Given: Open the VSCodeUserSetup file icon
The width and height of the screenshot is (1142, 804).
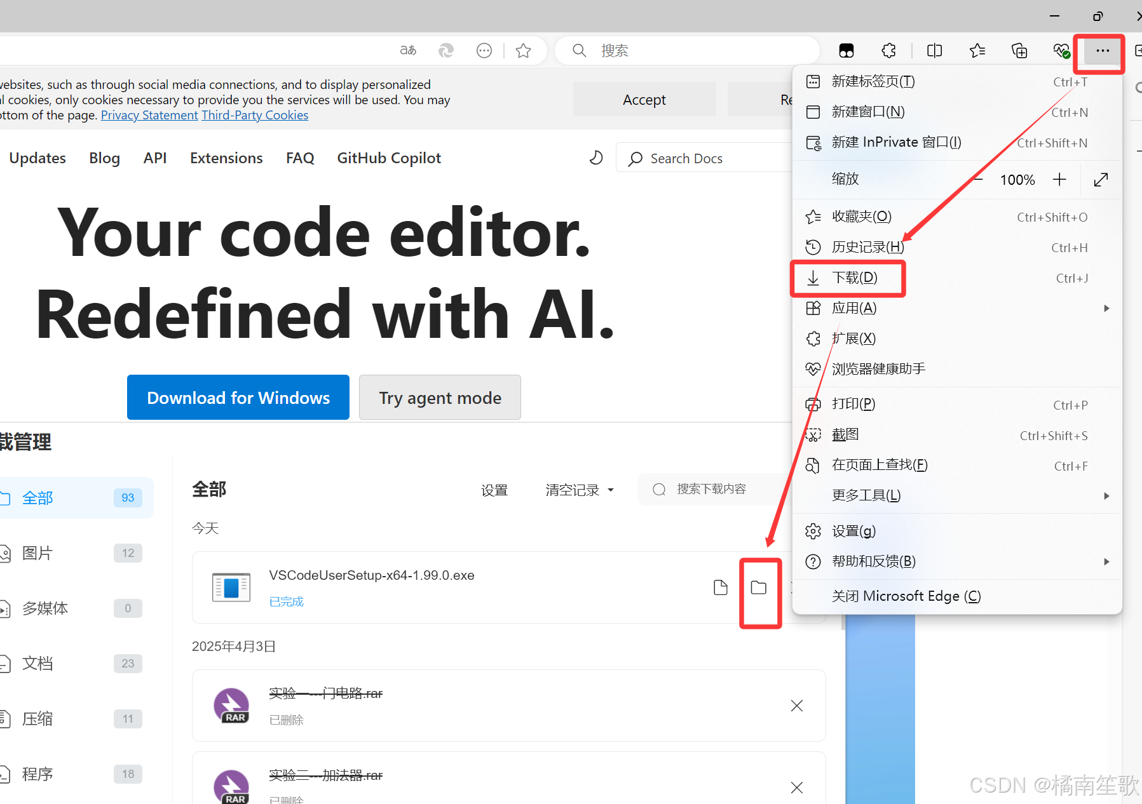Looking at the screenshot, I should tap(720, 587).
